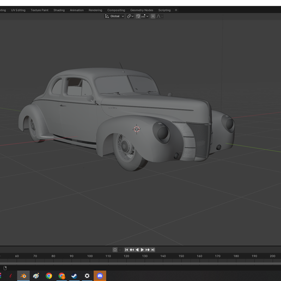Click the timeline horizontal scrollbar
This screenshot has height=281, width=281.
pyautogui.click(x=140, y=263)
